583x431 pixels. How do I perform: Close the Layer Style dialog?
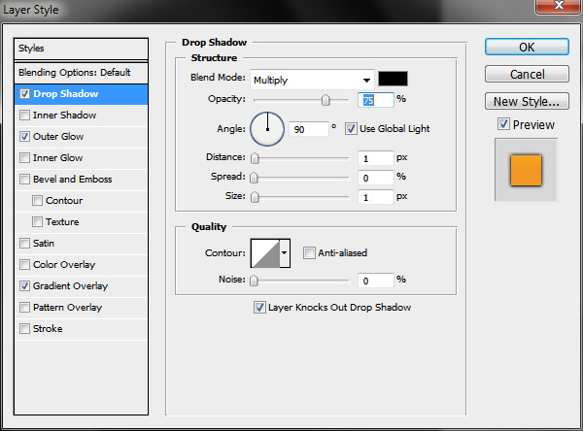(x=559, y=5)
